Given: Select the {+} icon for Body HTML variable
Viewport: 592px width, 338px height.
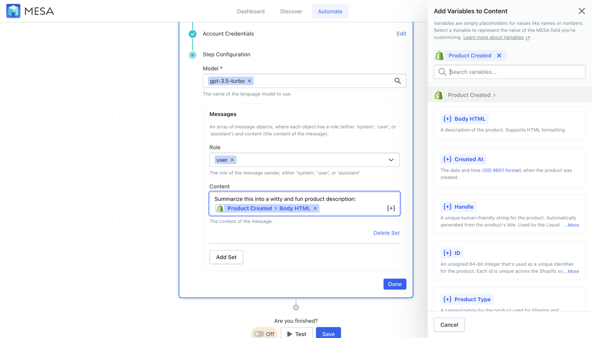Looking at the screenshot, I should coord(447,119).
